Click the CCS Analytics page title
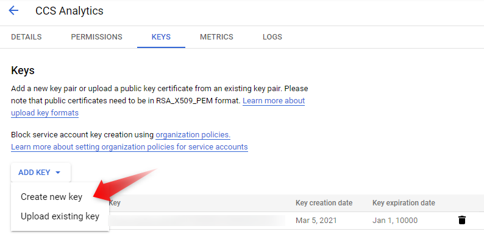Screen dimensions: 484x237 [x=69, y=11]
